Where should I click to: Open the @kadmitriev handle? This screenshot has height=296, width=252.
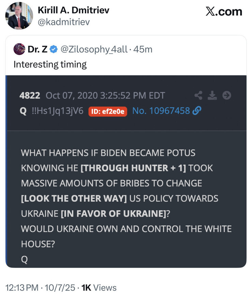tap(63, 22)
